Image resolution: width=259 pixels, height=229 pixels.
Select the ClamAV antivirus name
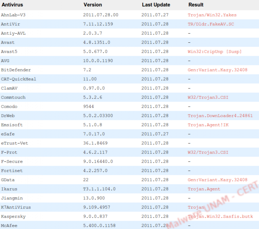(x=9, y=88)
